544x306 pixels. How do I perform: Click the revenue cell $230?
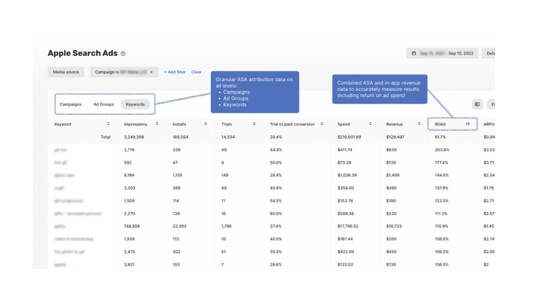pyautogui.click(x=391, y=214)
